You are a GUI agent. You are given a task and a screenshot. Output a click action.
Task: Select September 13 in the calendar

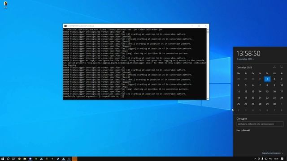click(253, 91)
